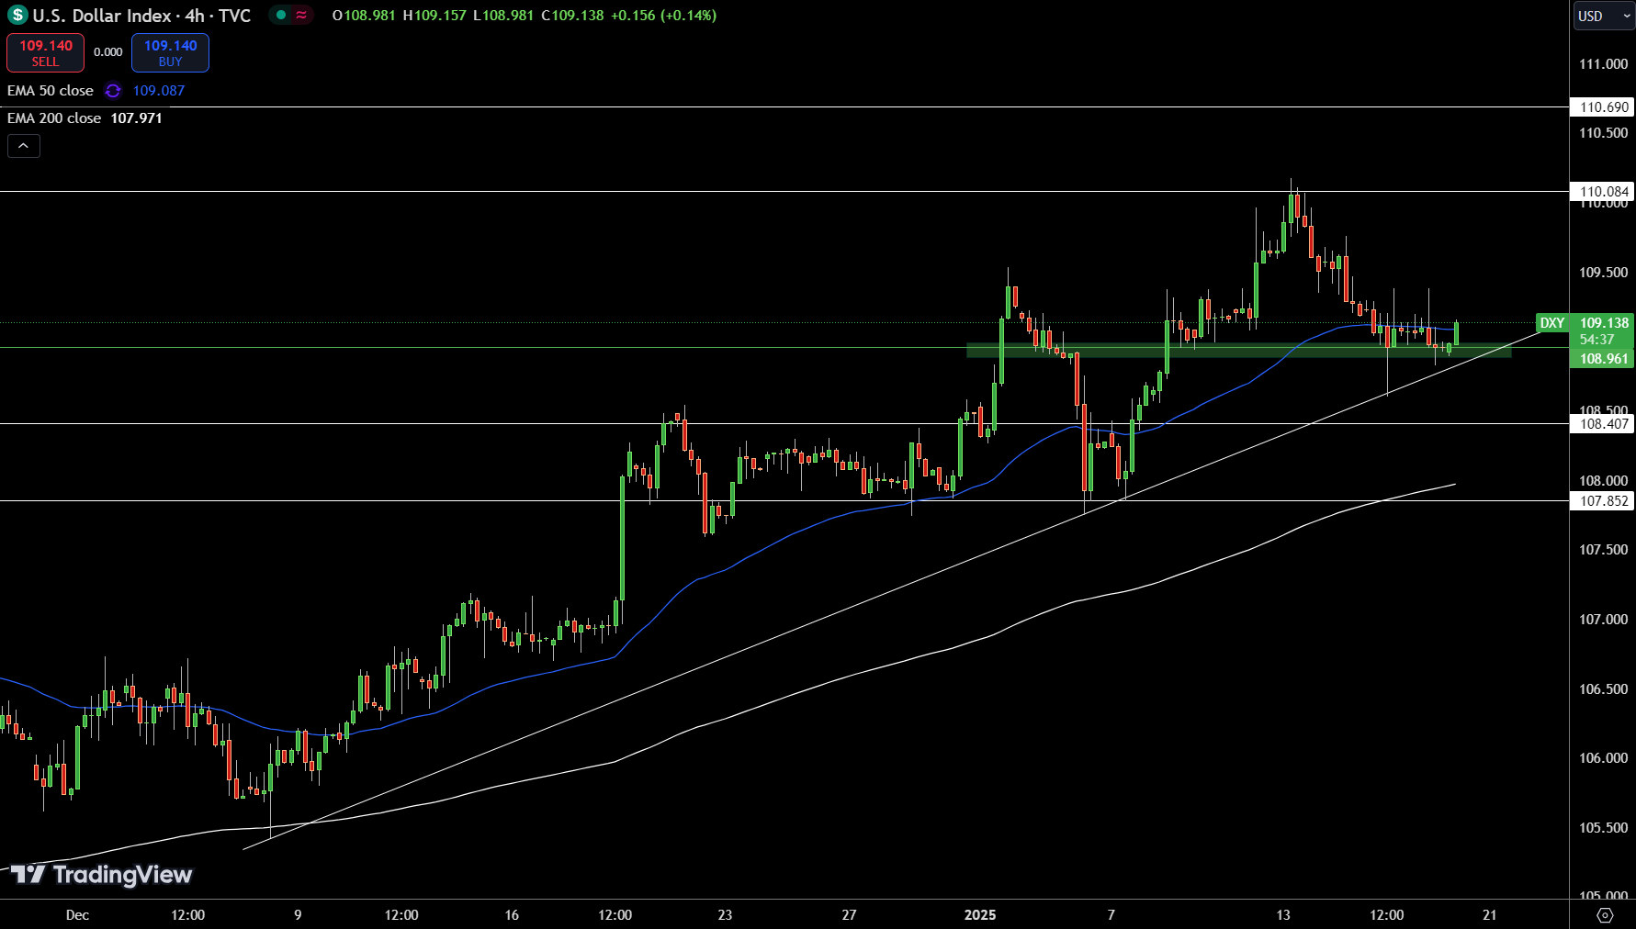
Task: Click the red approximate data indicator icon
Action: pyautogui.click(x=301, y=15)
